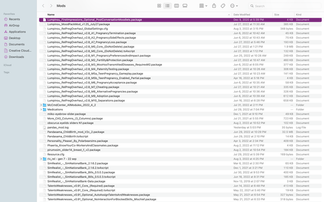The height and width of the screenshot is (202, 324).
Task: Select Lumpinou_RelPregOverhaul_GlobalSettings.cfg
Action: (x=180, y=29)
